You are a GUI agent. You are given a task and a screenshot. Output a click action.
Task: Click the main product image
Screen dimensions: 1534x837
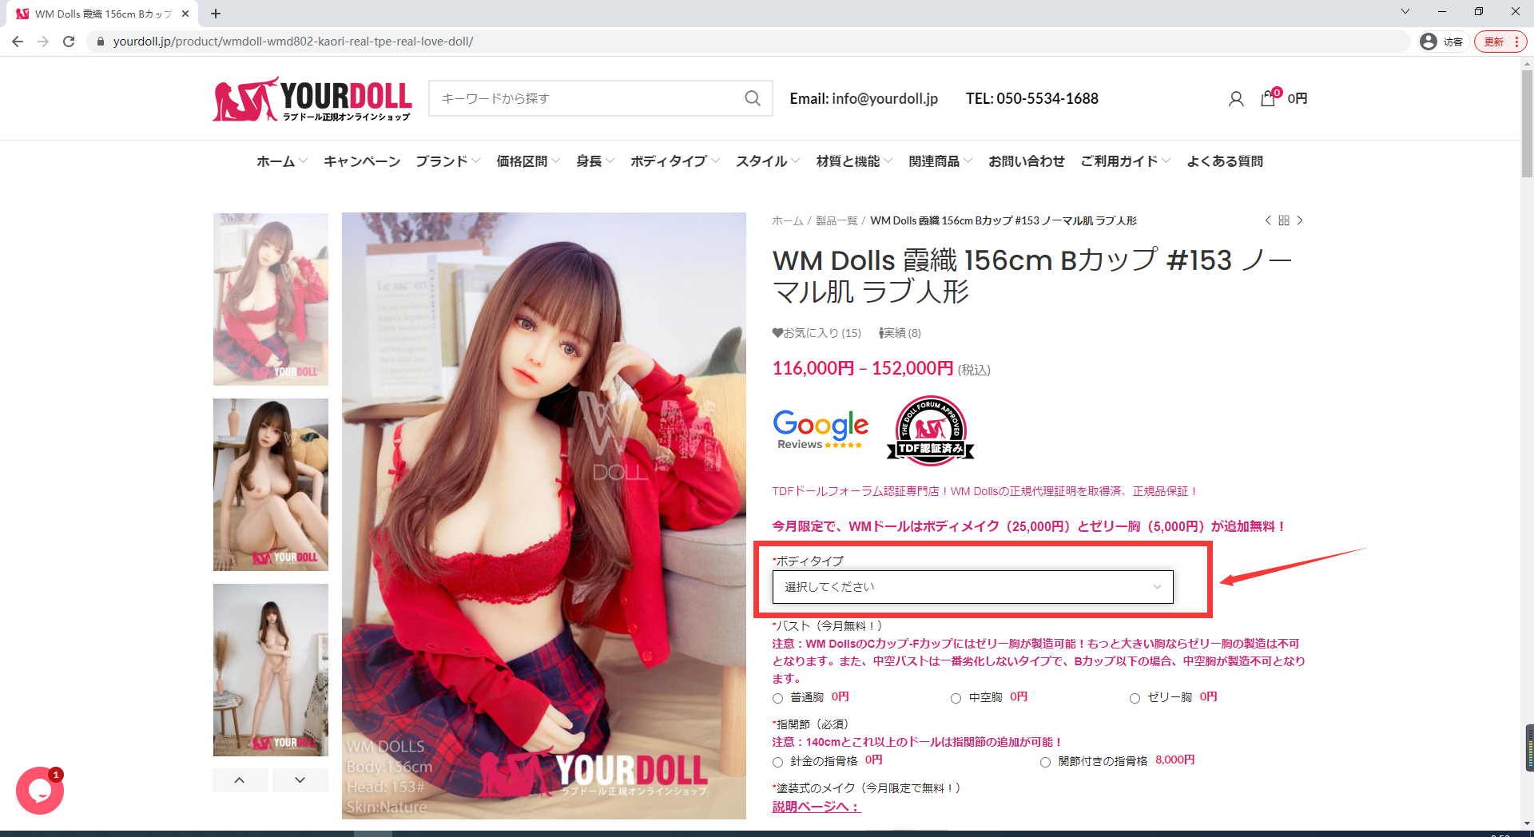544,516
